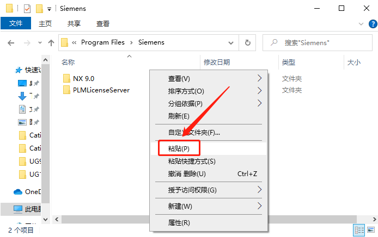Image resolution: width=378 pixels, height=237 pixels.
Task: Click the NX 9.0 folder icon
Action: (x=66, y=78)
